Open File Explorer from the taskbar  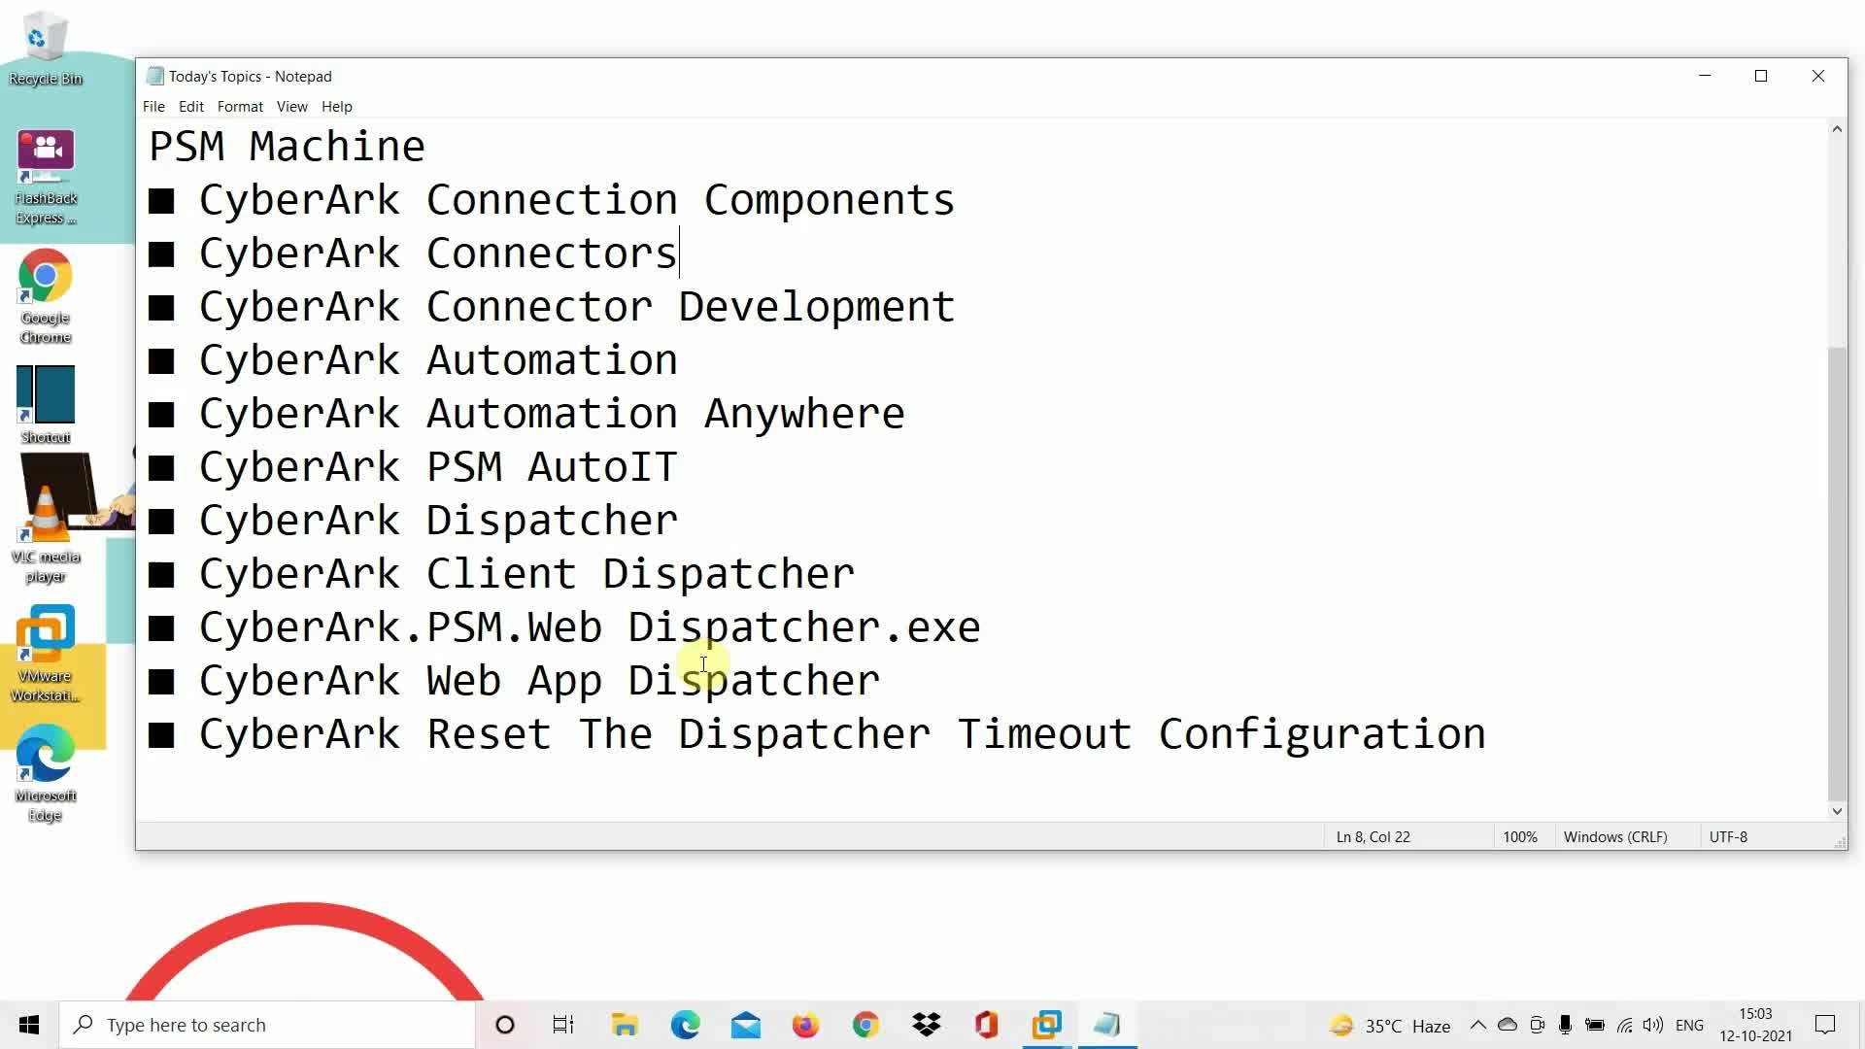[x=625, y=1025]
